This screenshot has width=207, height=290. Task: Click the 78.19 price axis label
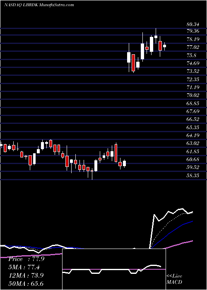193,39
